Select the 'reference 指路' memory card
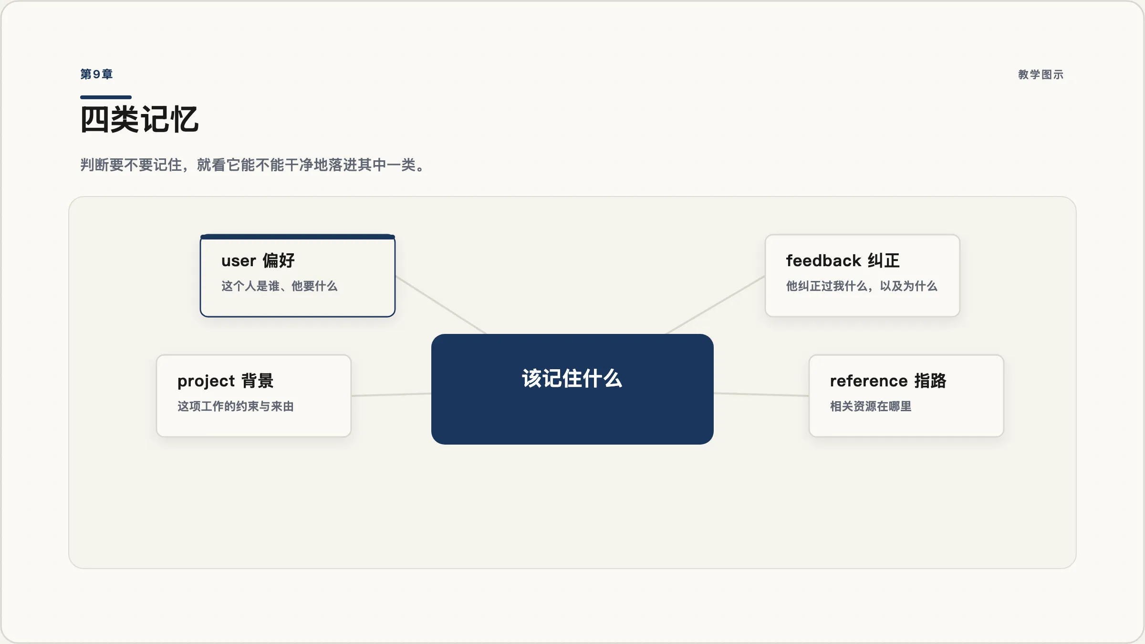1145x644 pixels. coord(906,396)
